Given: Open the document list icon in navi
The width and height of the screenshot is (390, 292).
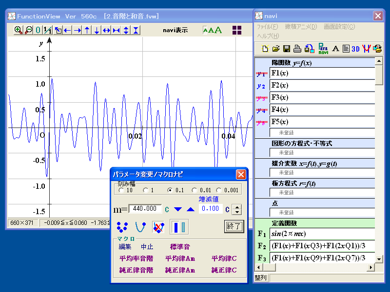Looking at the screenshot, I should coord(346,49).
